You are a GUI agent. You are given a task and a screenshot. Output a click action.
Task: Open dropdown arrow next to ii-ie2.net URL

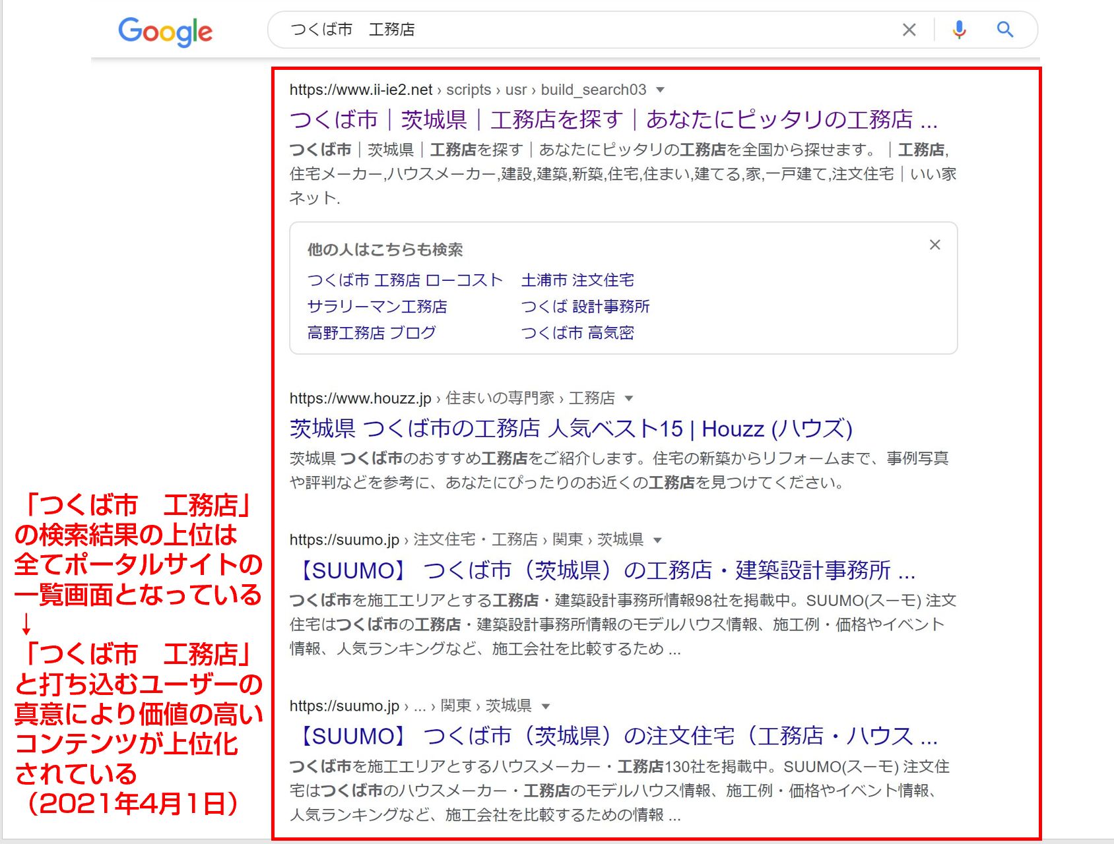tap(660, 90)
